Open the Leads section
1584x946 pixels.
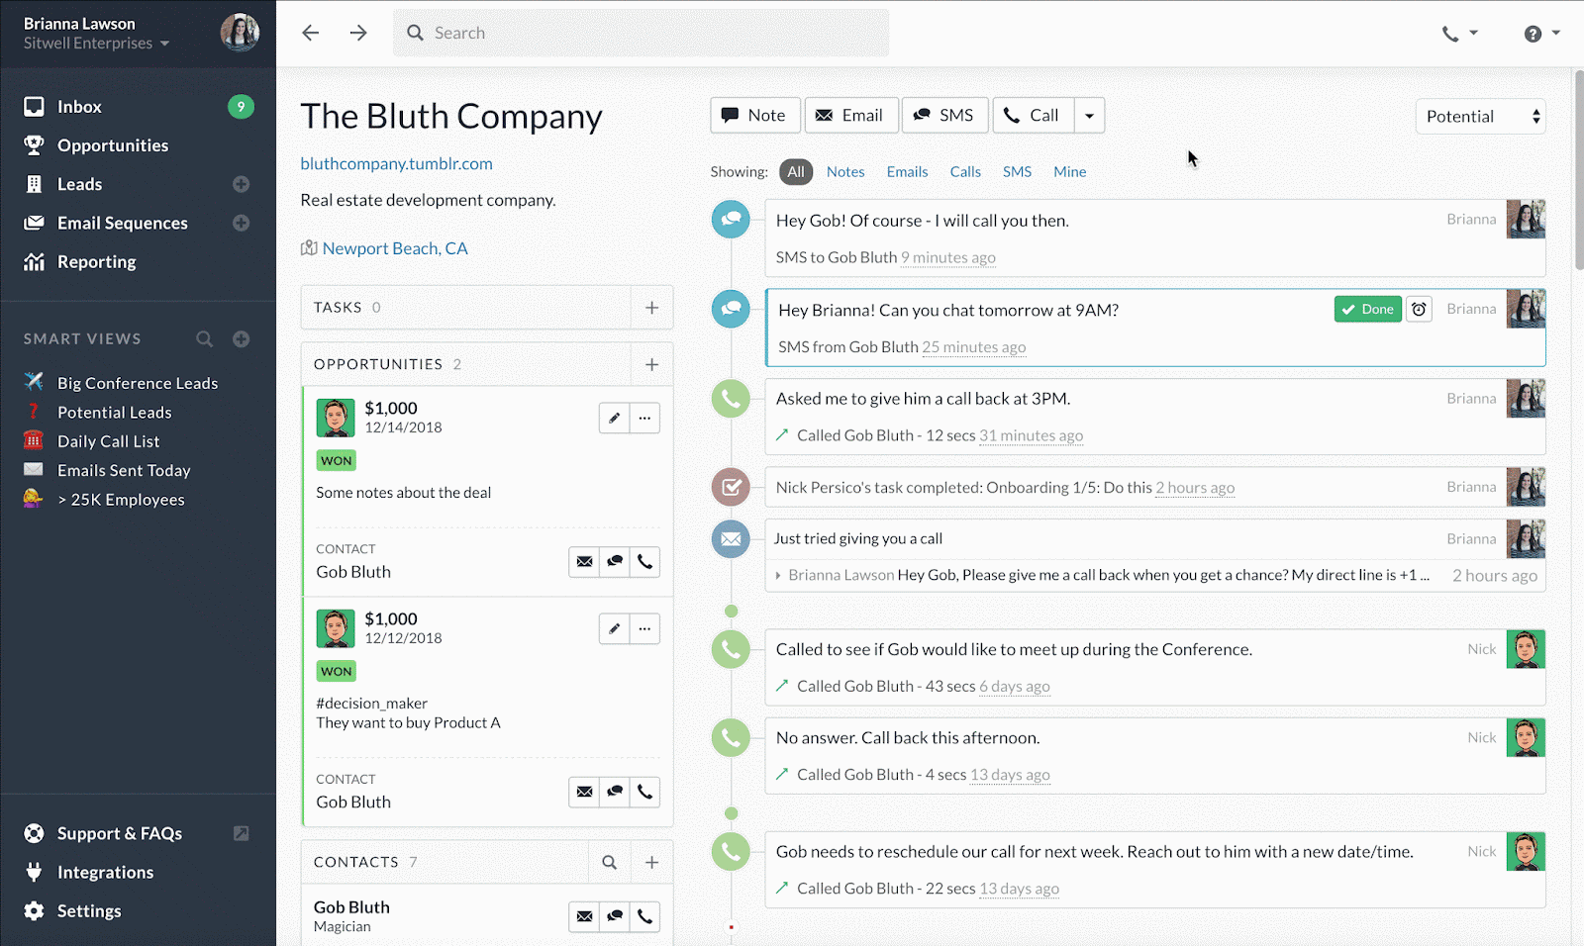79,184
